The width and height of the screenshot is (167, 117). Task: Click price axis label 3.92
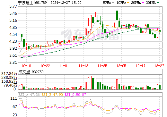[x=13, y=48]
